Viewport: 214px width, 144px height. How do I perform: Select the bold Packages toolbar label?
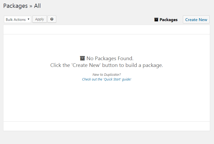tap(168, 20)
